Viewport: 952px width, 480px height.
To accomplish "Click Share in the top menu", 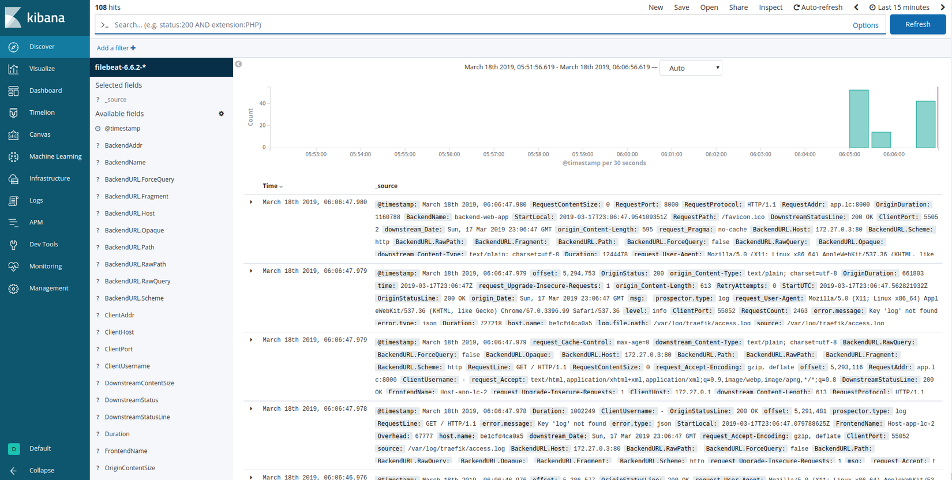I will click(739, 7).
